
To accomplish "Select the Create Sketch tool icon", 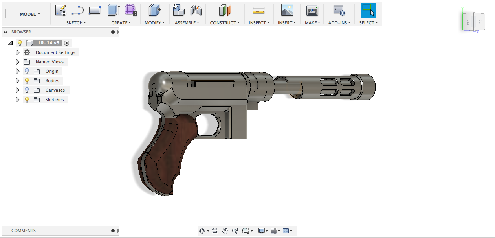I will [60, 10].
